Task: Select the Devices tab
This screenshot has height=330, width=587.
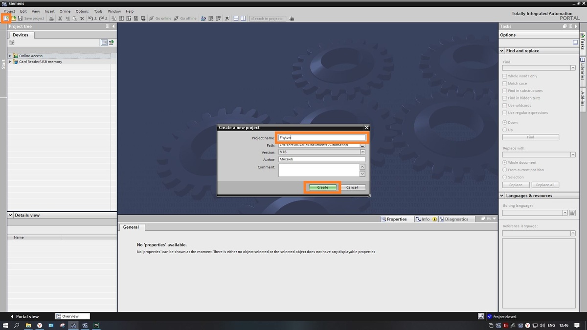Action: (x=21, y=35)
